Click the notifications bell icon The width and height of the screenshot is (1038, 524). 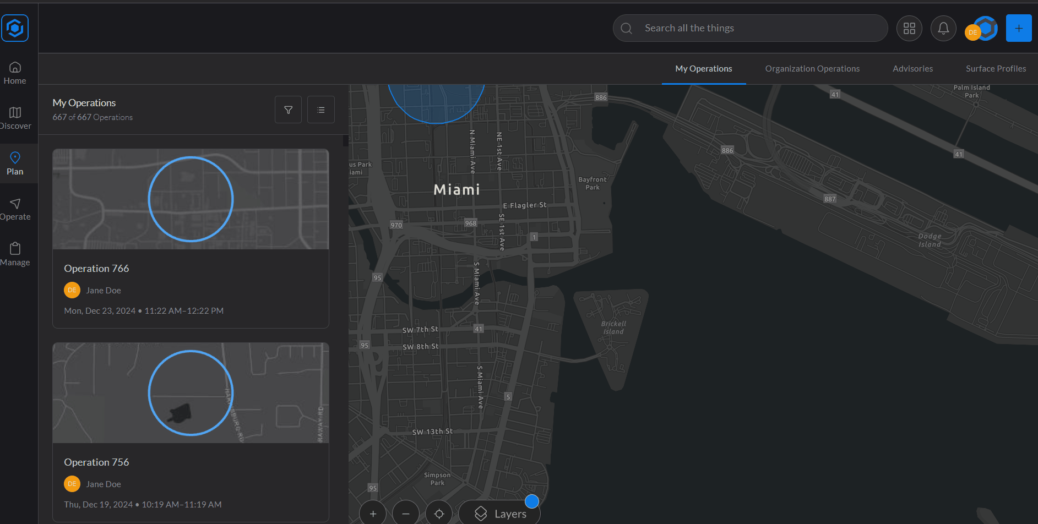(x=943, y=28)
